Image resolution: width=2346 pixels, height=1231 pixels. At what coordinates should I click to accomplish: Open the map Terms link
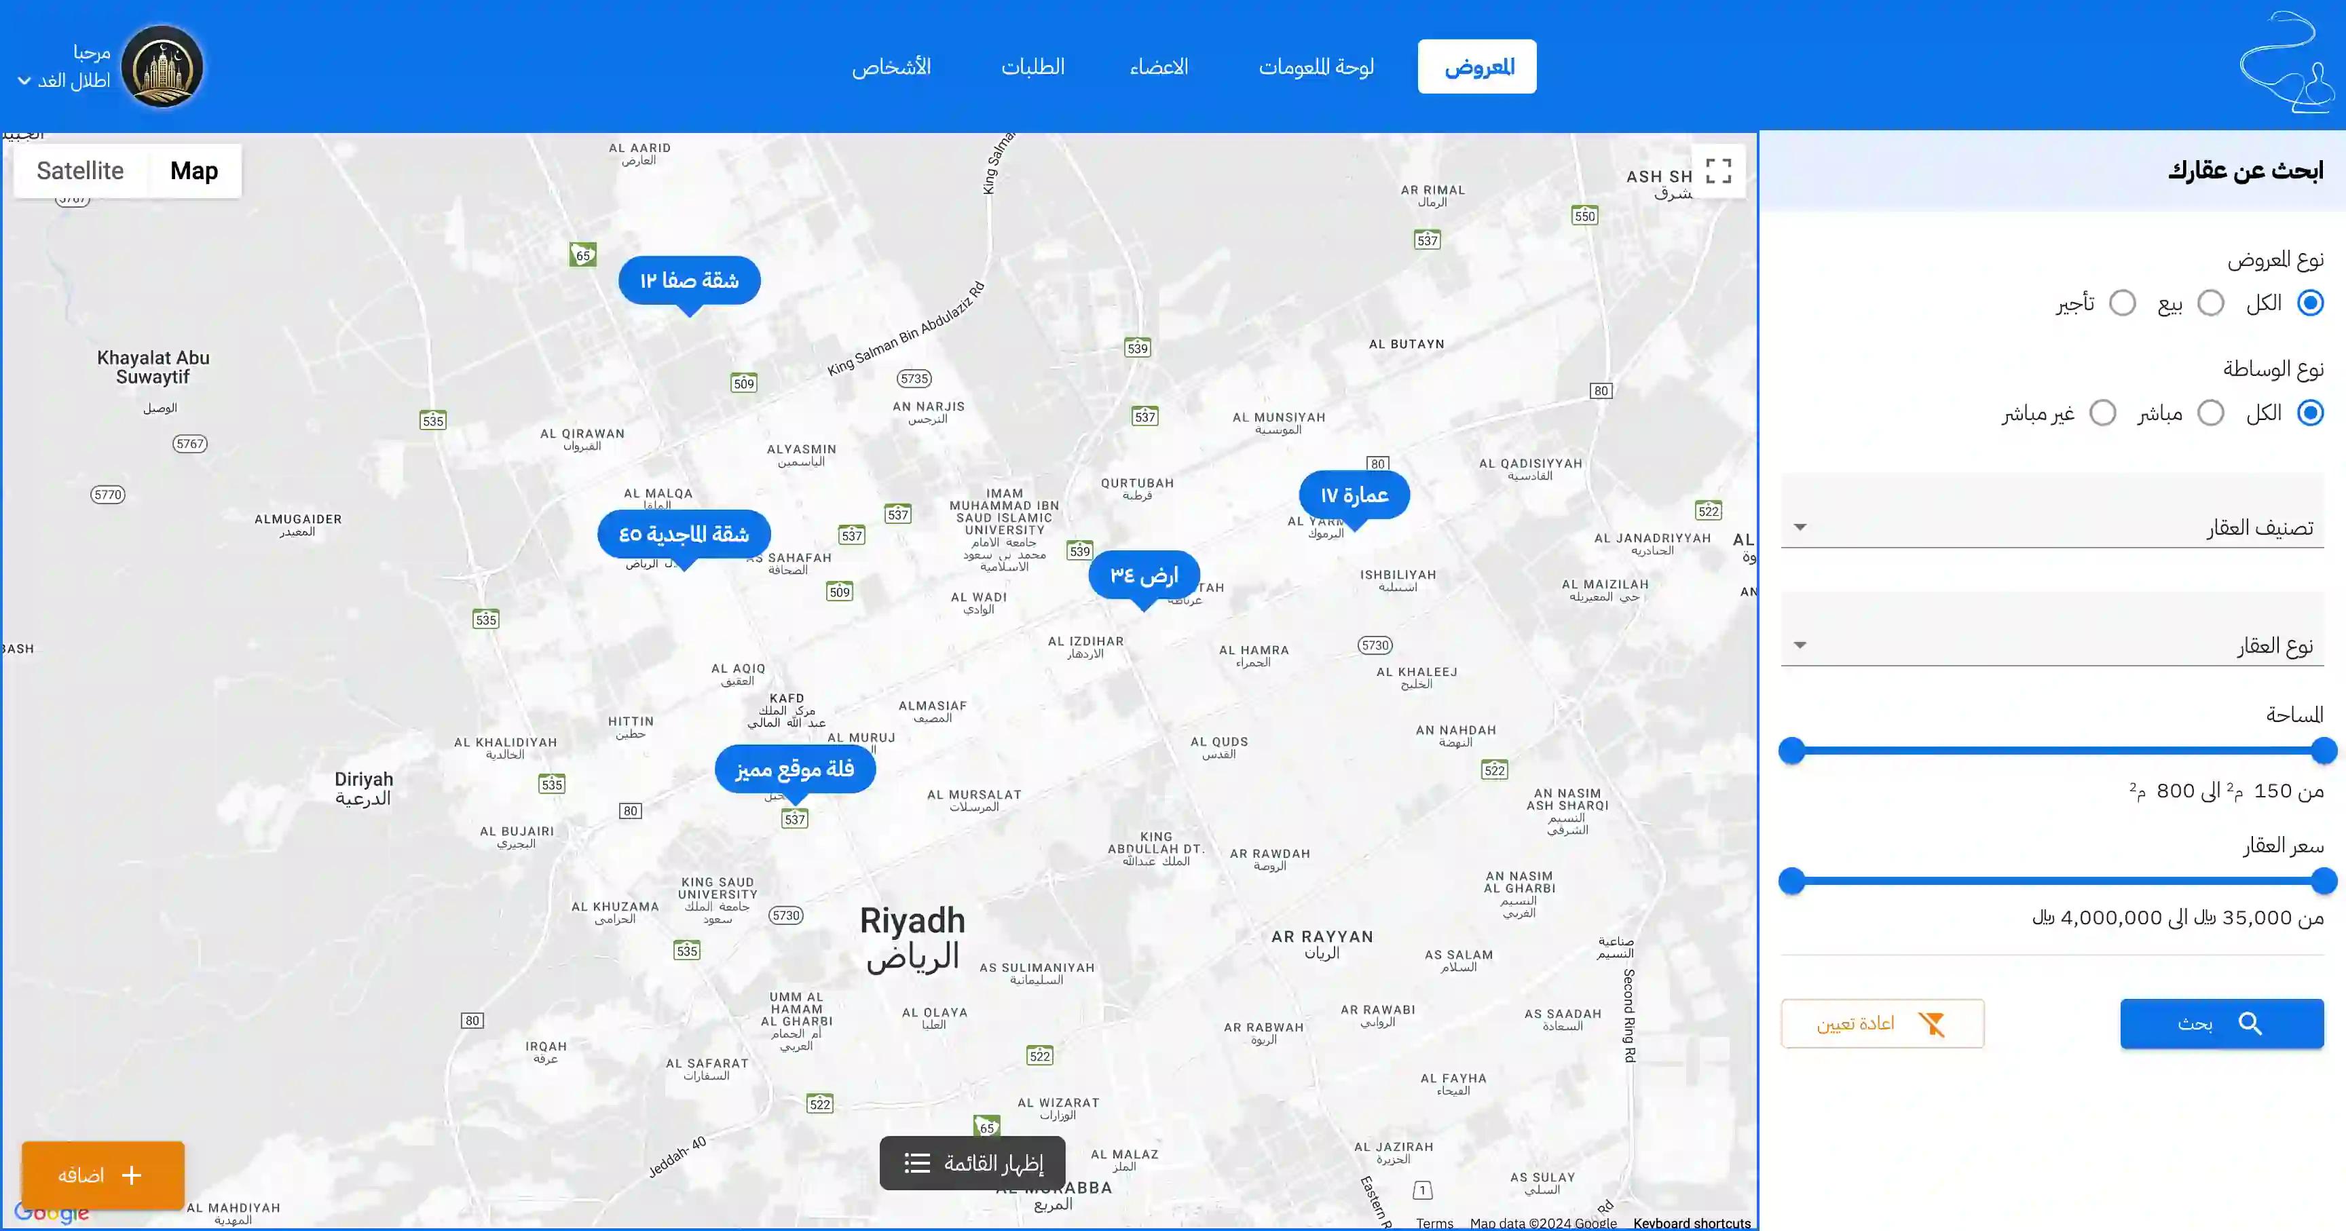(1434, 1224)
